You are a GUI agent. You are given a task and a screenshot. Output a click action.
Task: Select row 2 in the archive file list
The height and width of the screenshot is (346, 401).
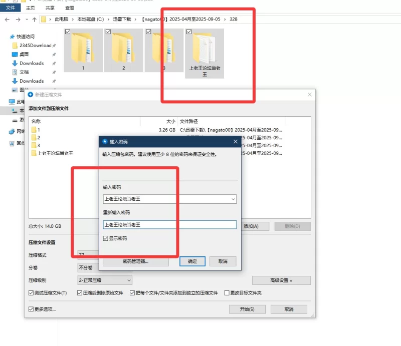click(64, 138)
